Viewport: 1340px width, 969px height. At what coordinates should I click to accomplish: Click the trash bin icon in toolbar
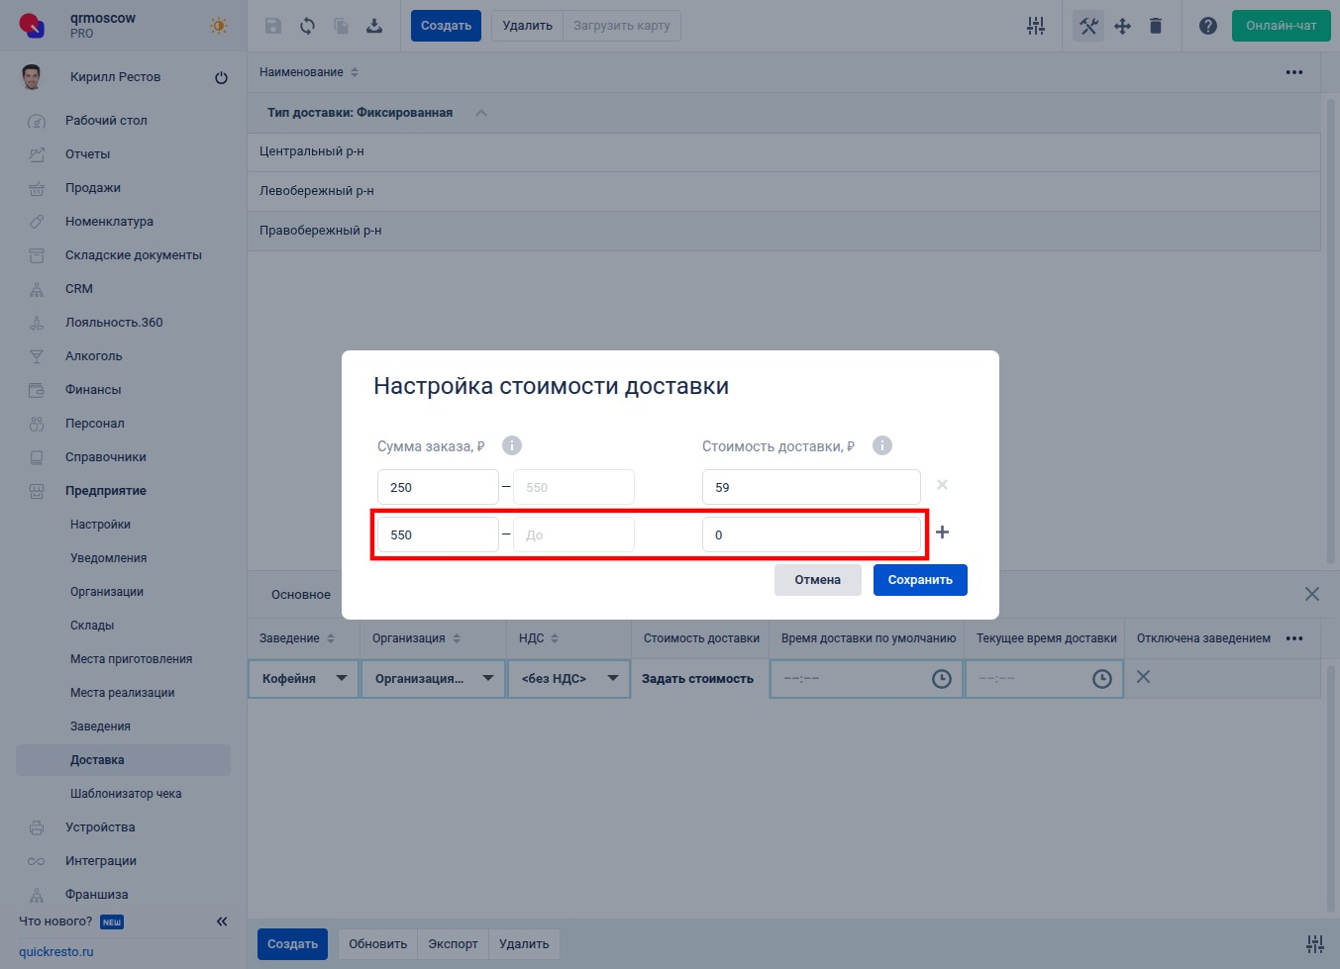pos(1155,26)
